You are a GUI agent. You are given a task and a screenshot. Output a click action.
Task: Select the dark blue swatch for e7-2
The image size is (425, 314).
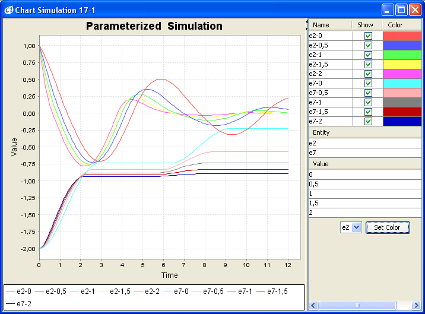coord(402,121)
